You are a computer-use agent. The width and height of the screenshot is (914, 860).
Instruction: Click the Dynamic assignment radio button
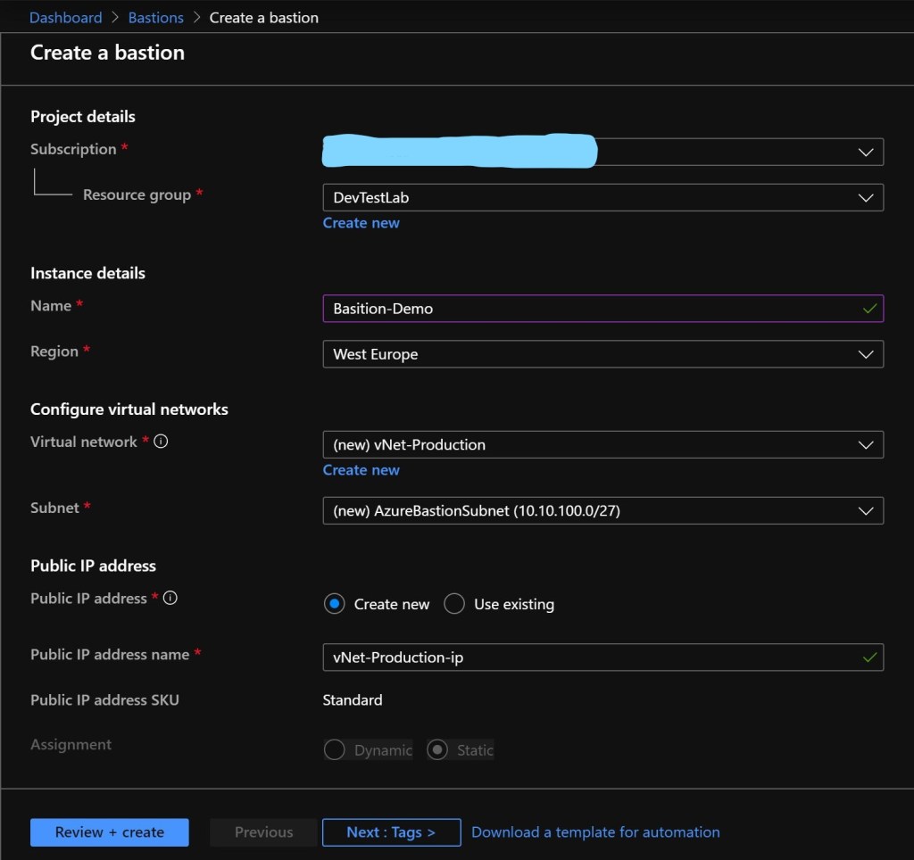pos(335,750)
